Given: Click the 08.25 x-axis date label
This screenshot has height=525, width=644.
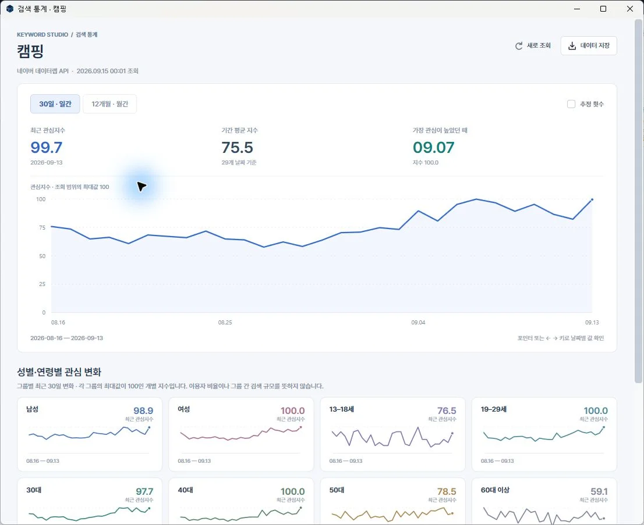Looking at the screenshot, I should tap(225, 322).
